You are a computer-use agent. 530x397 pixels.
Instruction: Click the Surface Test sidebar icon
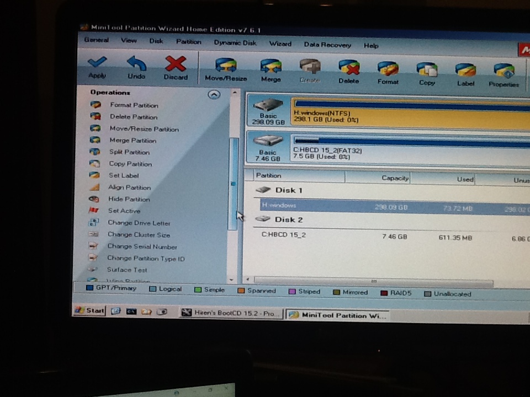pyautogui.click(x=93, y=269)
